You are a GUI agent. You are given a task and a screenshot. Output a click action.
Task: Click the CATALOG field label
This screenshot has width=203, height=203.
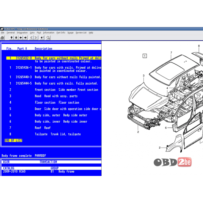(x=9, y=168)
